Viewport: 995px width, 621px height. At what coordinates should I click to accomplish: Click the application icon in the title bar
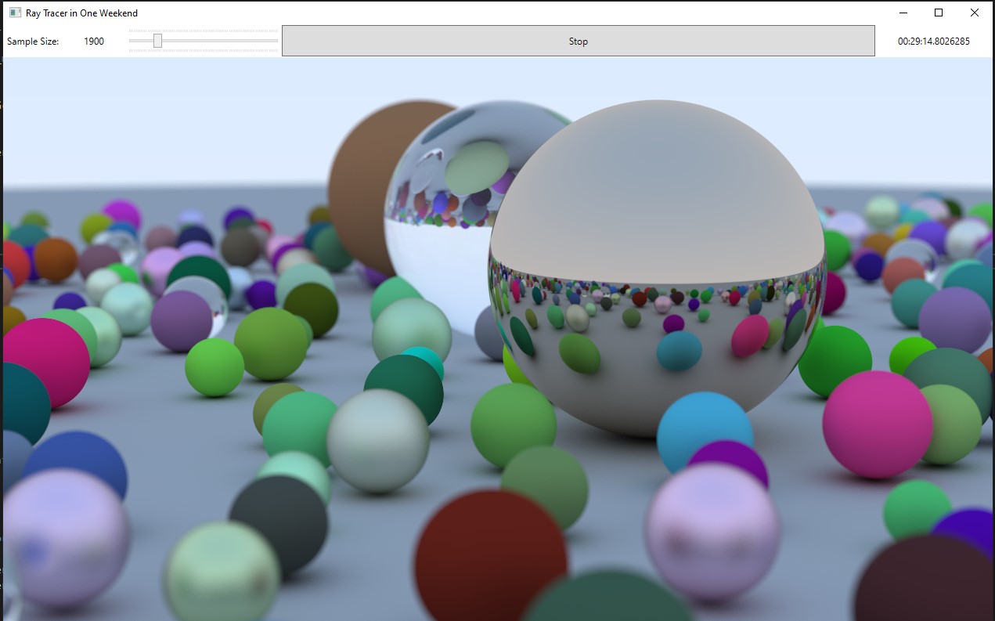[15, 13]
